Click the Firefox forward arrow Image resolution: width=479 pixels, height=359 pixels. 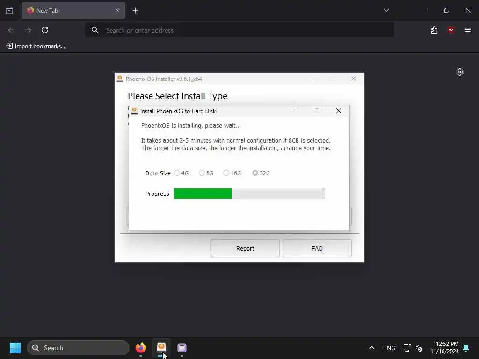coord(28,30)
